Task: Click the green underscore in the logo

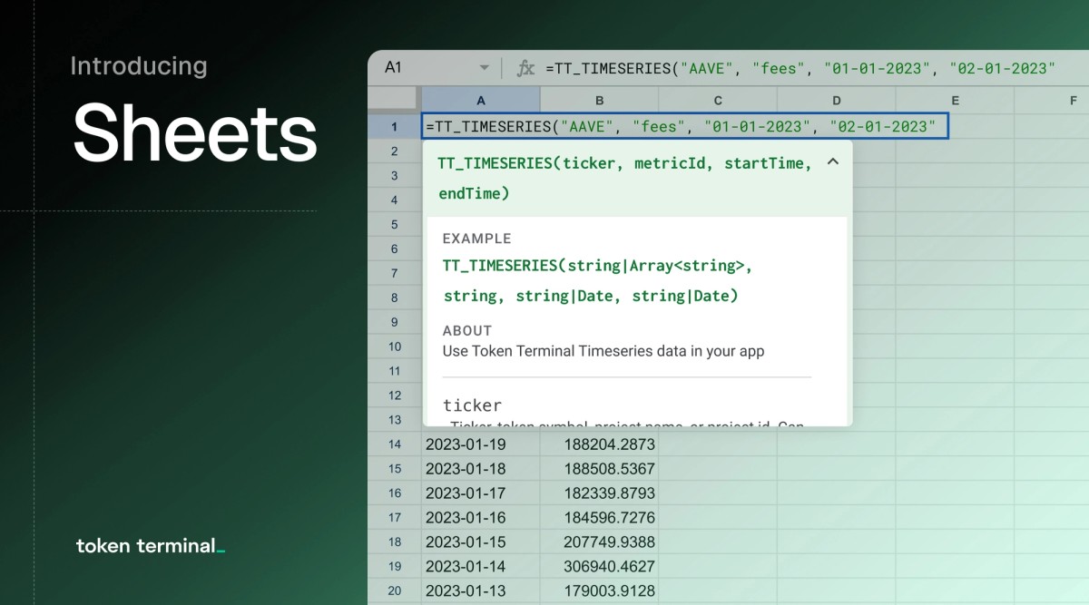Action: click(220, 548)
